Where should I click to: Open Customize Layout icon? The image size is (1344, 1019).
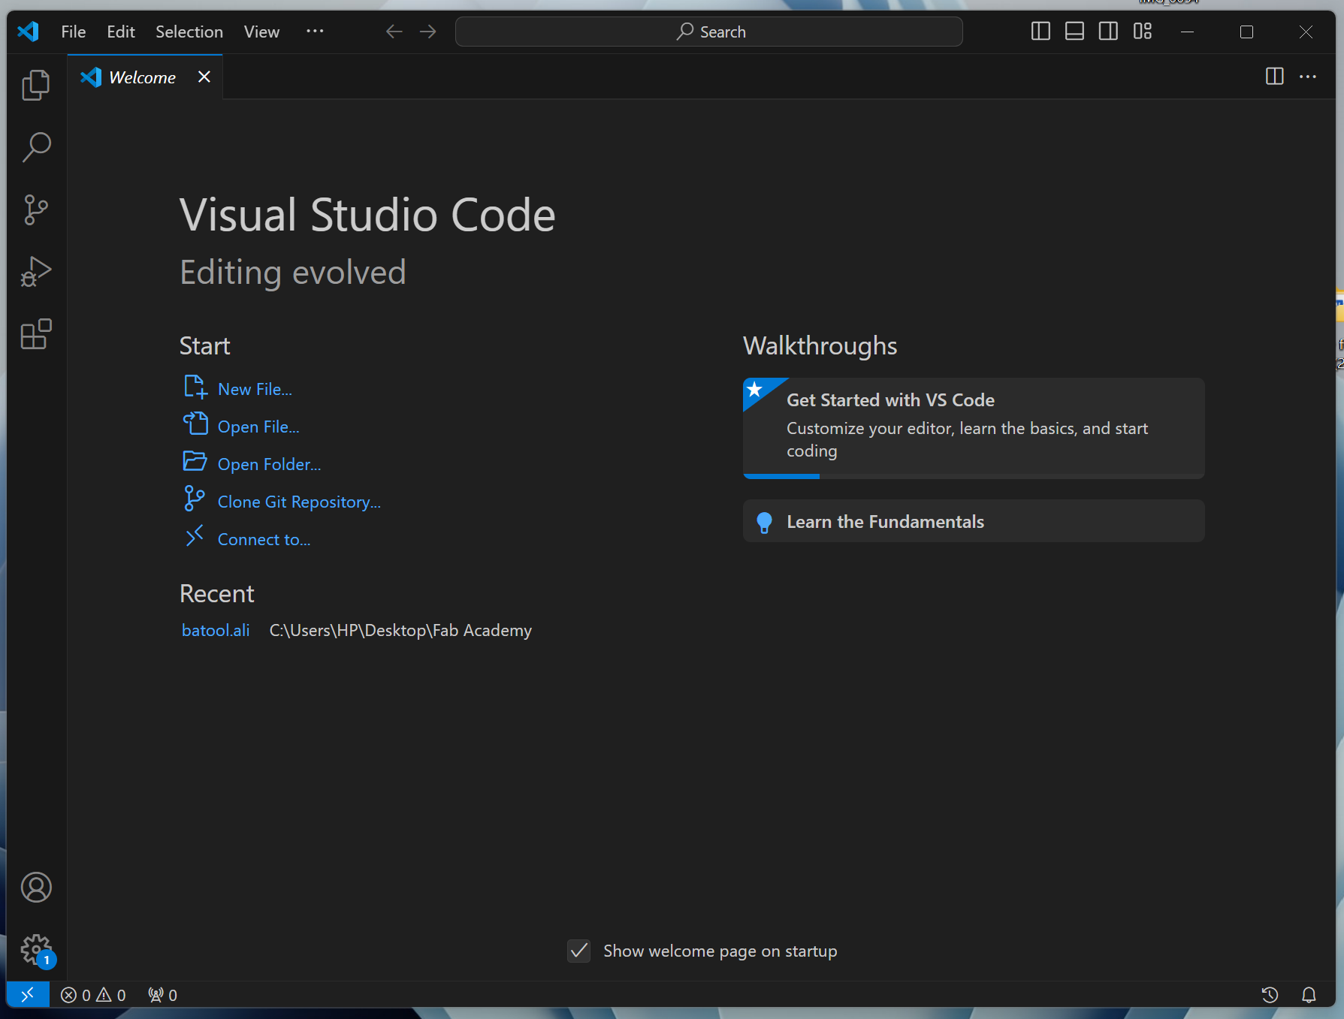click(x=1143, y=32)
